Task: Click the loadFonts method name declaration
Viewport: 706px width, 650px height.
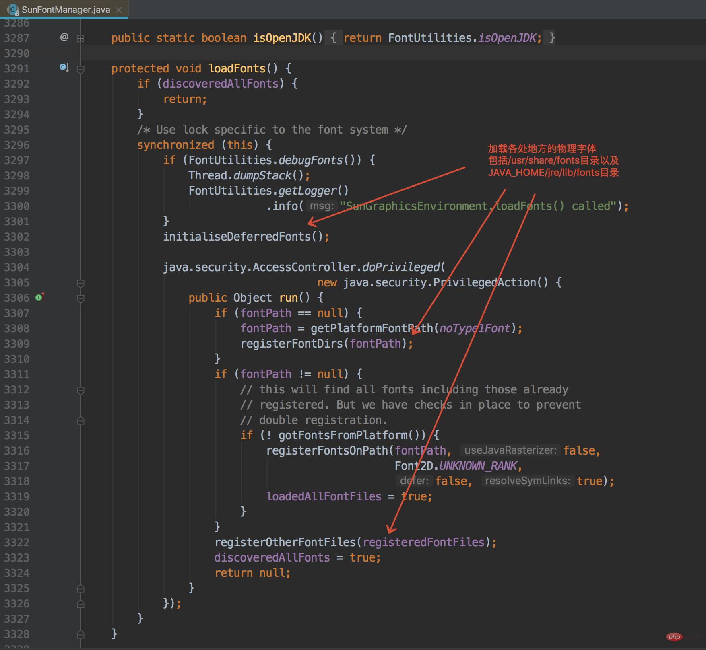Action: pyautogui.click(x=237, y=68)
